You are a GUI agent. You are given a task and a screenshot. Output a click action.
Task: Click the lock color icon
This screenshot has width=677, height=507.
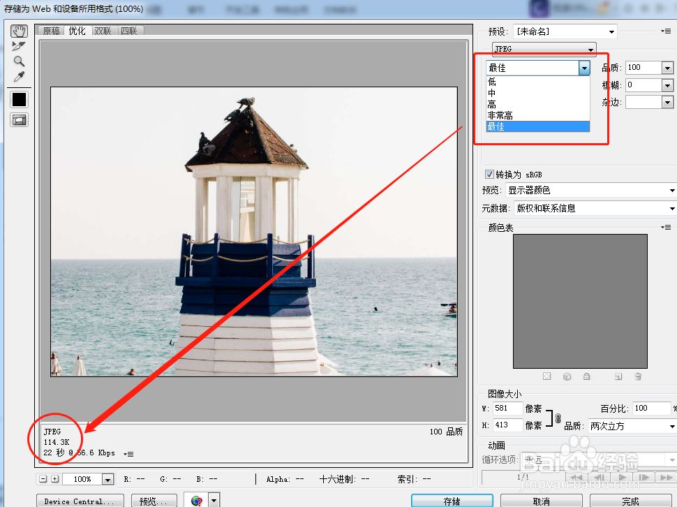click(x=586, y=376)
